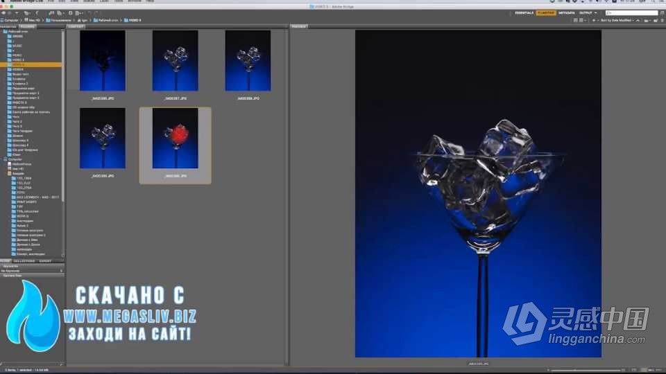666x374 pixels.
Task: Click the large preview image of the glass
Action: point(478,194)
